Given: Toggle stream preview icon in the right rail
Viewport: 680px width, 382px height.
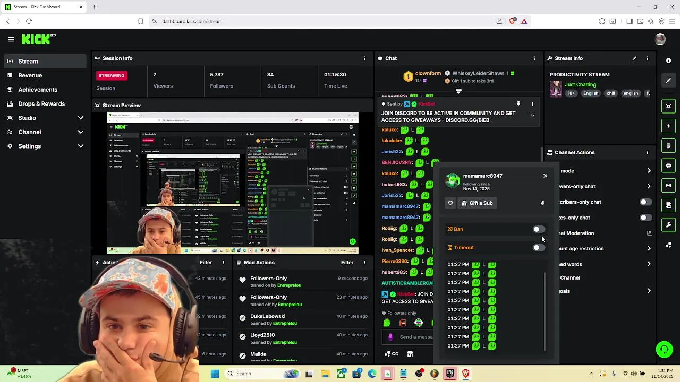Looking at the screenshot, I should pos(669,106).
